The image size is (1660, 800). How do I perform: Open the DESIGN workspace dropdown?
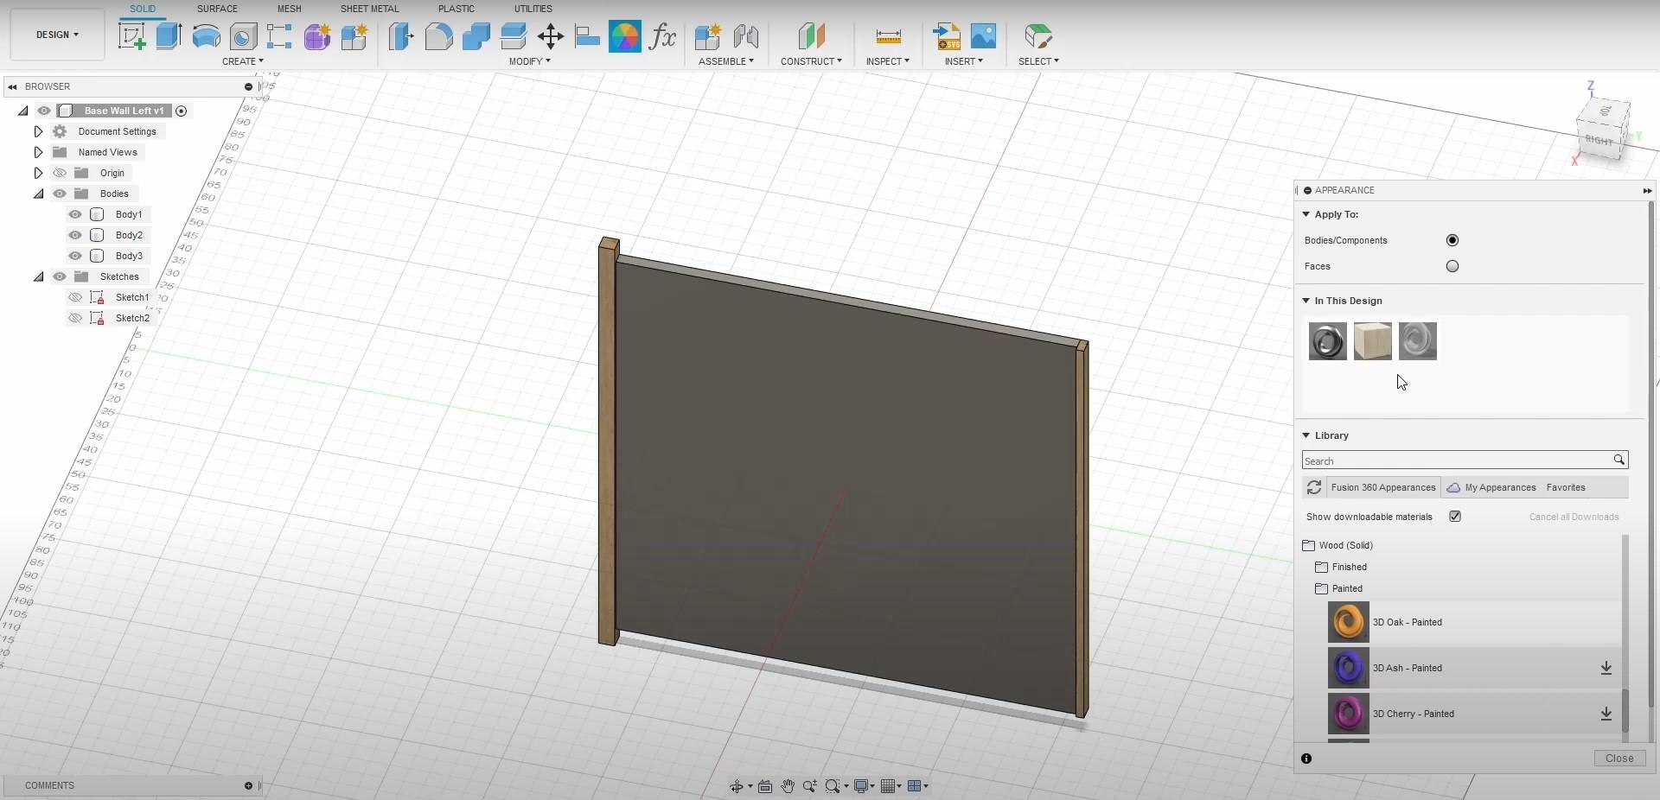(57, 35)
